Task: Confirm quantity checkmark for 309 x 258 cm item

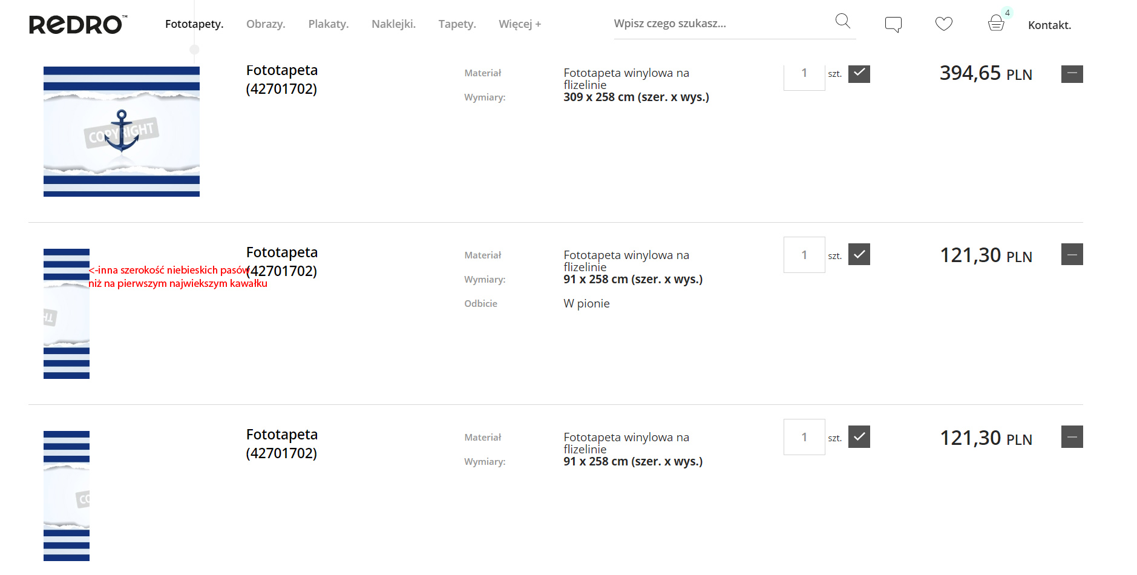Action: (x=859, y=74)
